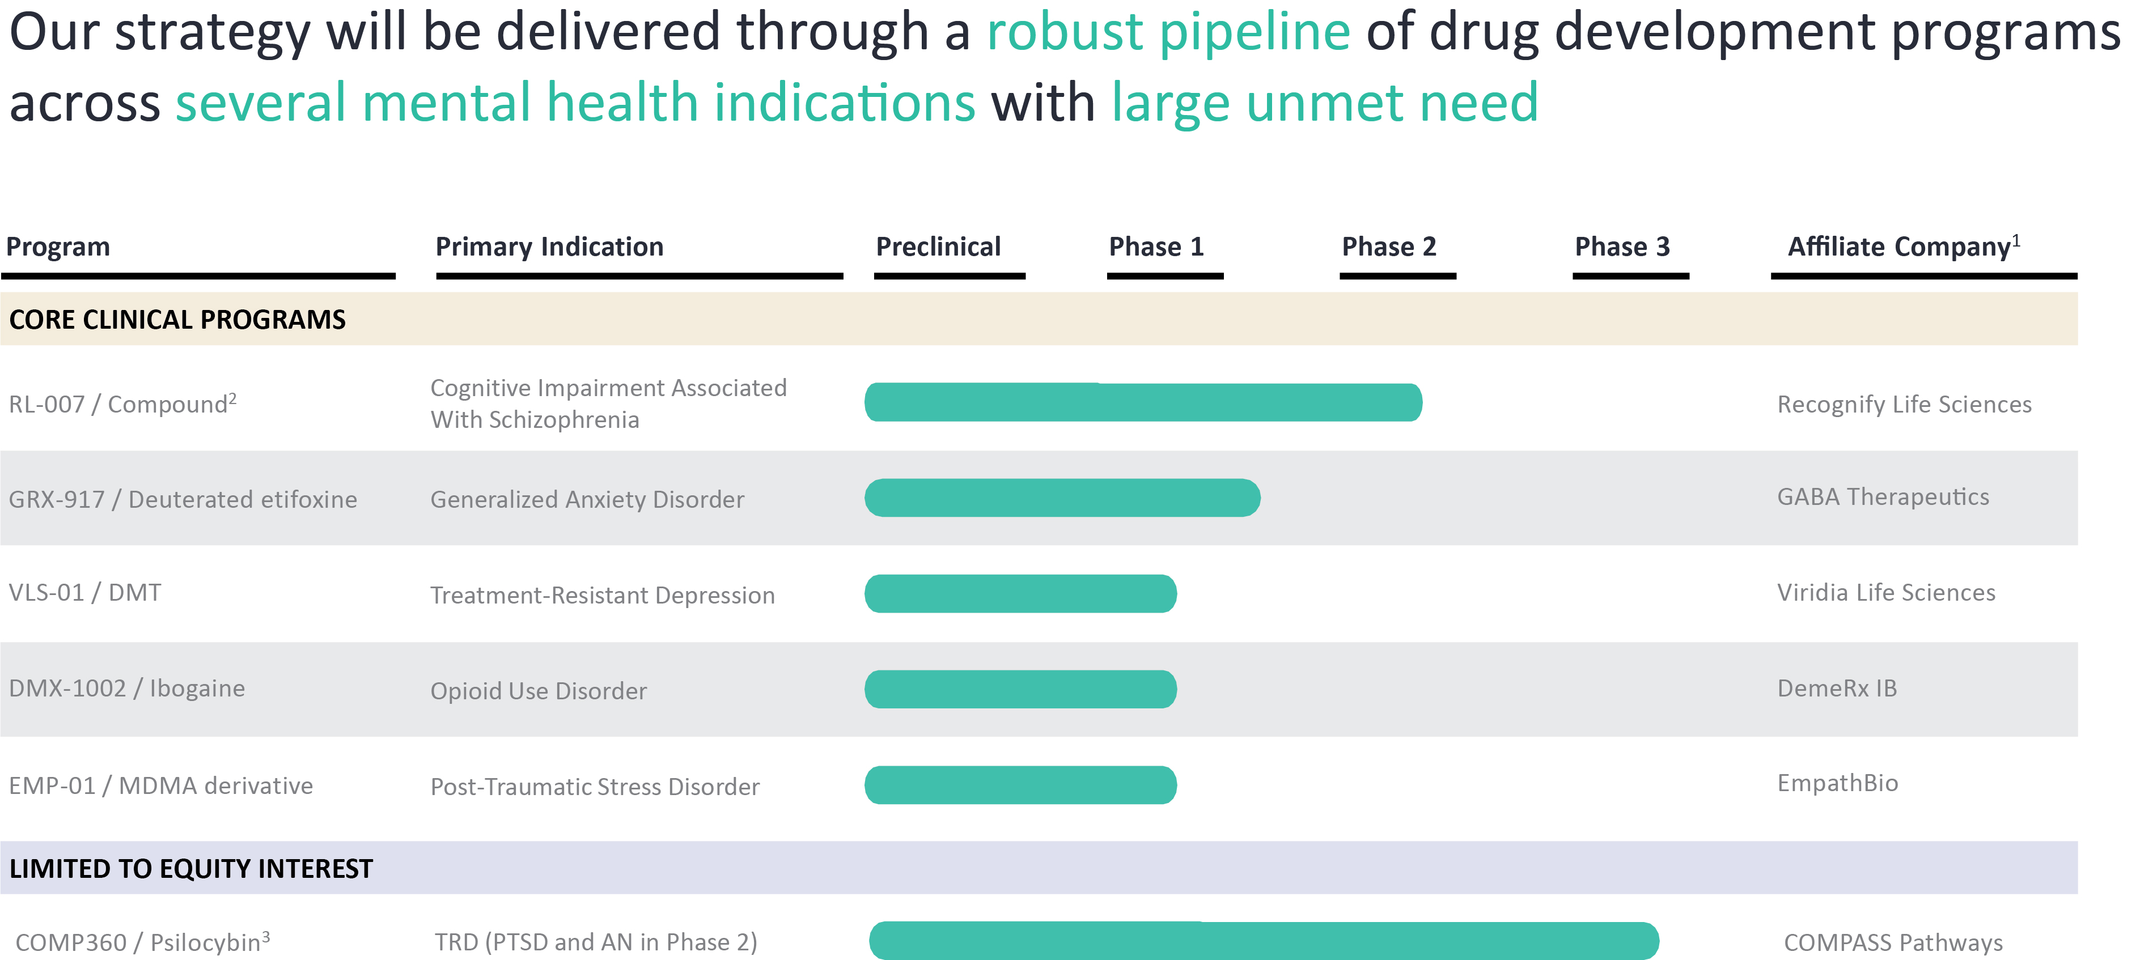
Task: Click the Opioid Use Disorder indication text
Action: [538, 691]
